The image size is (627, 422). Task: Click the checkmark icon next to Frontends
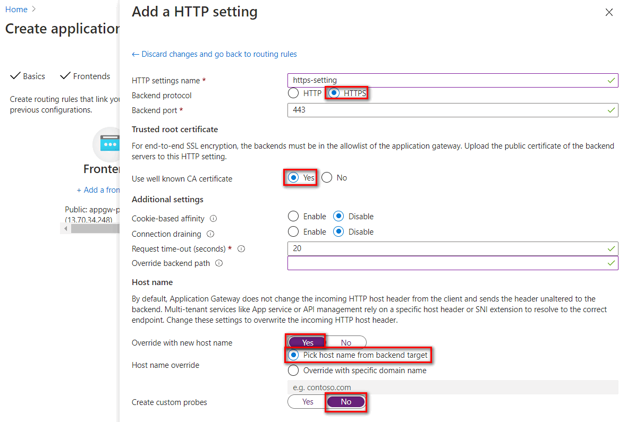pos(65,75)
